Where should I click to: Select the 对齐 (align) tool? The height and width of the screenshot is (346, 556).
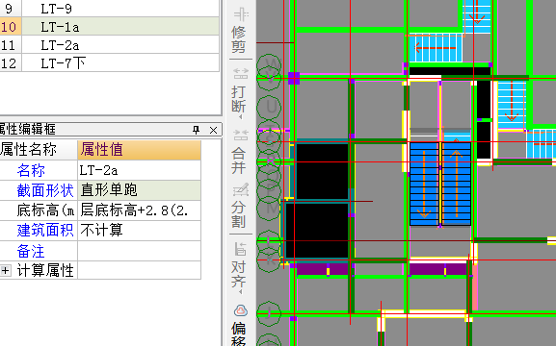(241, 264)
